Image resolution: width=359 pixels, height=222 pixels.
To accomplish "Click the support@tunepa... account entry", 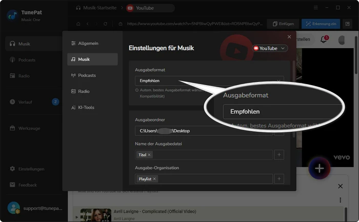I will click(35, 208).
